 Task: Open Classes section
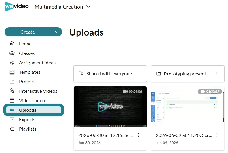tap(27, 53)
